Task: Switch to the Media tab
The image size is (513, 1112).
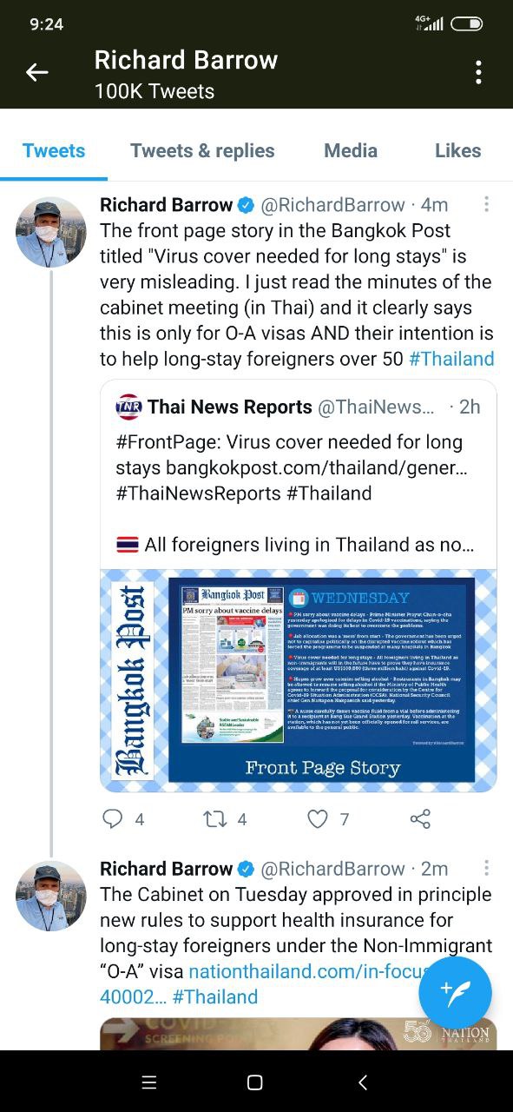Action: pos(351,150)
